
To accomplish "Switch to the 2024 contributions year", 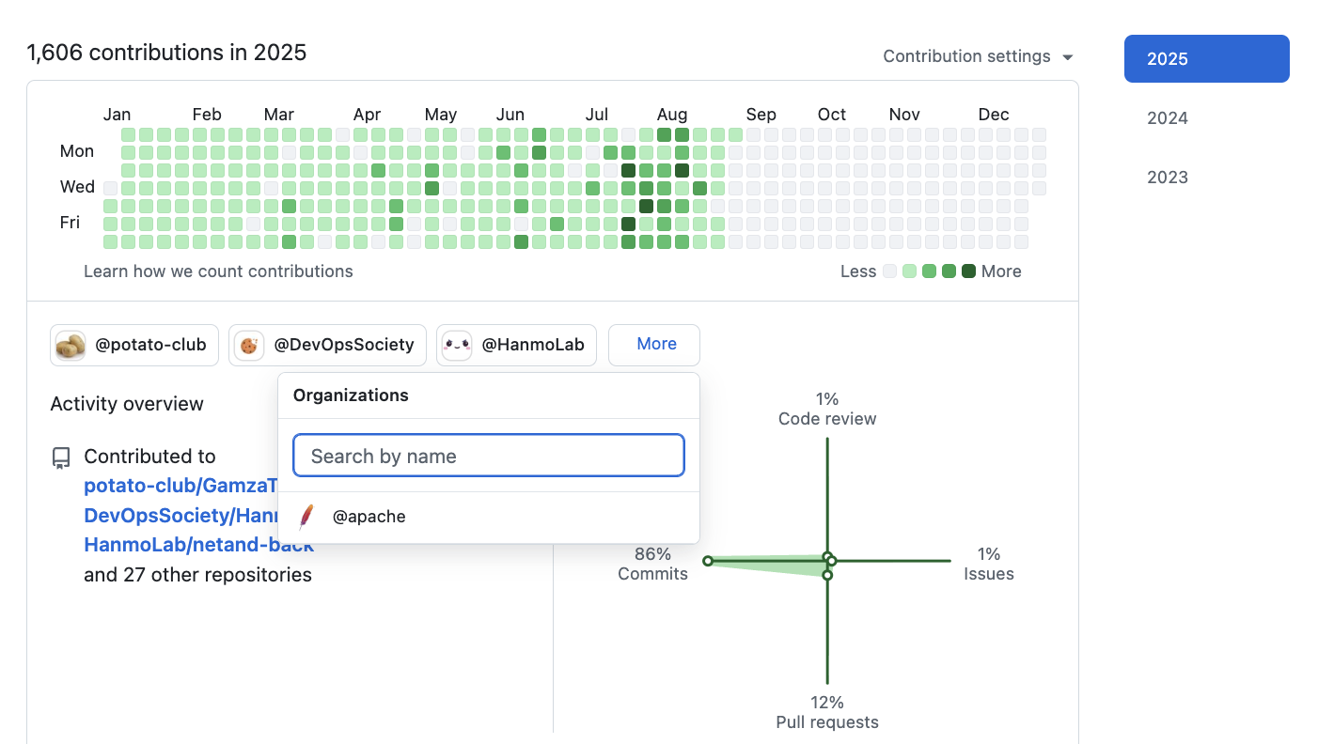I will coord(1168,118).
